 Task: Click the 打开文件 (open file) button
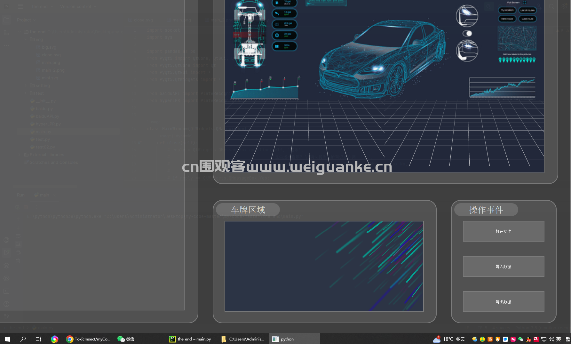pos(503,231)
